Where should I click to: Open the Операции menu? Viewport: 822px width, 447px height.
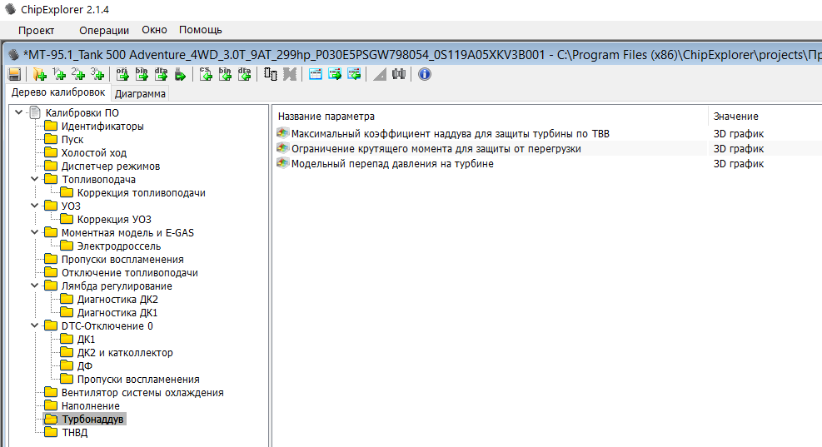point(104,30)
